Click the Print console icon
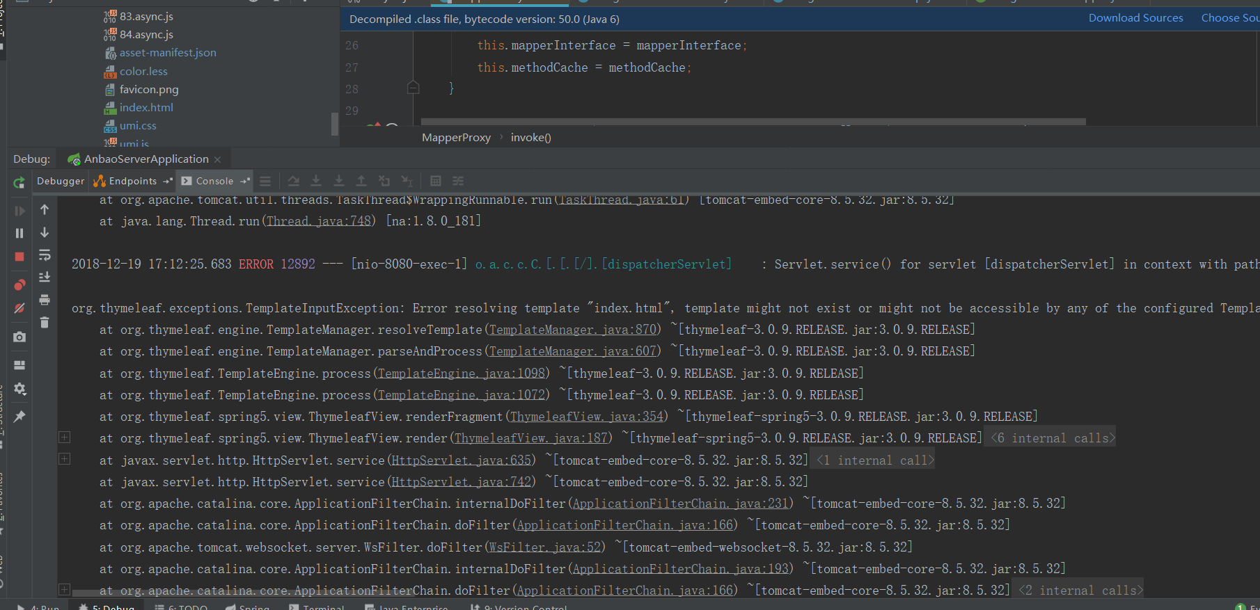 coord(45,300)
